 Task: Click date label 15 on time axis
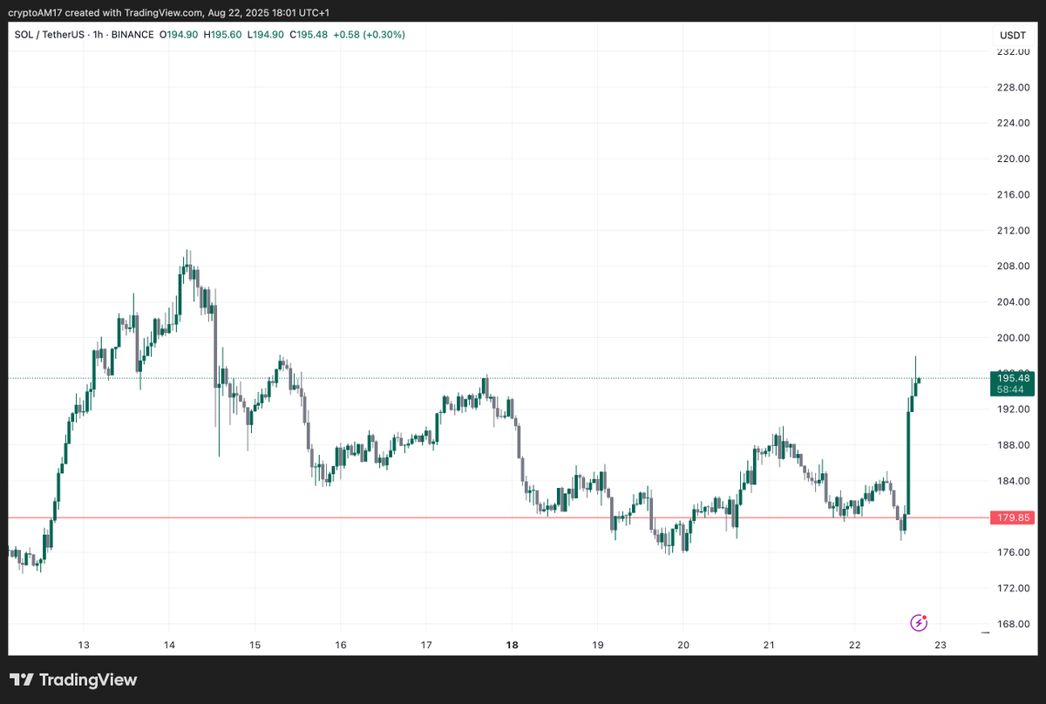pos(255,645)
